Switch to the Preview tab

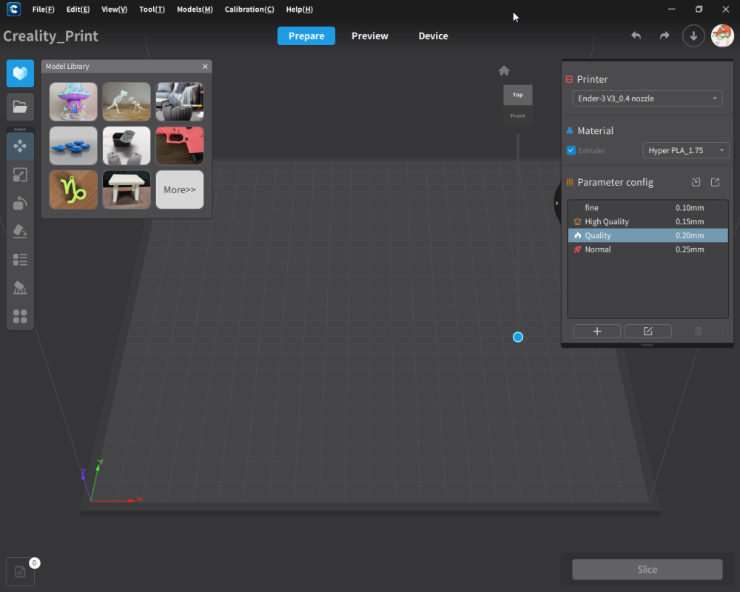coord(369,36)
